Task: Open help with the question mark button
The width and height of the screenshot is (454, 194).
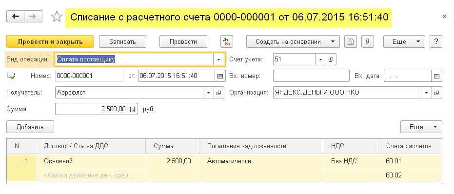Action: pos(436,41)
